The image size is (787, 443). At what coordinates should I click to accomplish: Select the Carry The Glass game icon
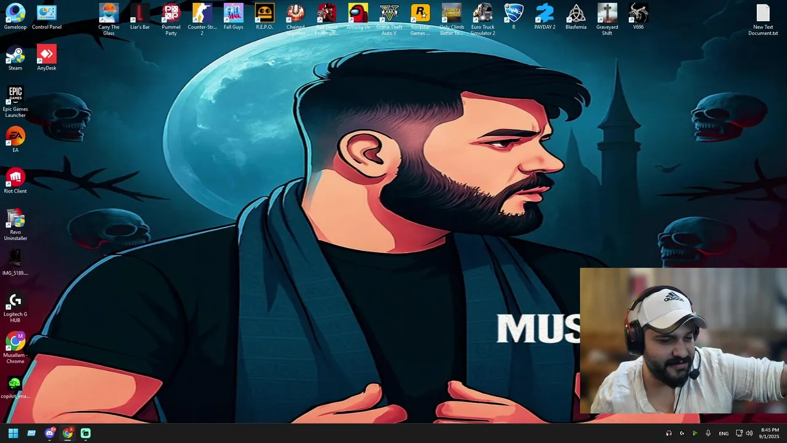coord(109,20)
